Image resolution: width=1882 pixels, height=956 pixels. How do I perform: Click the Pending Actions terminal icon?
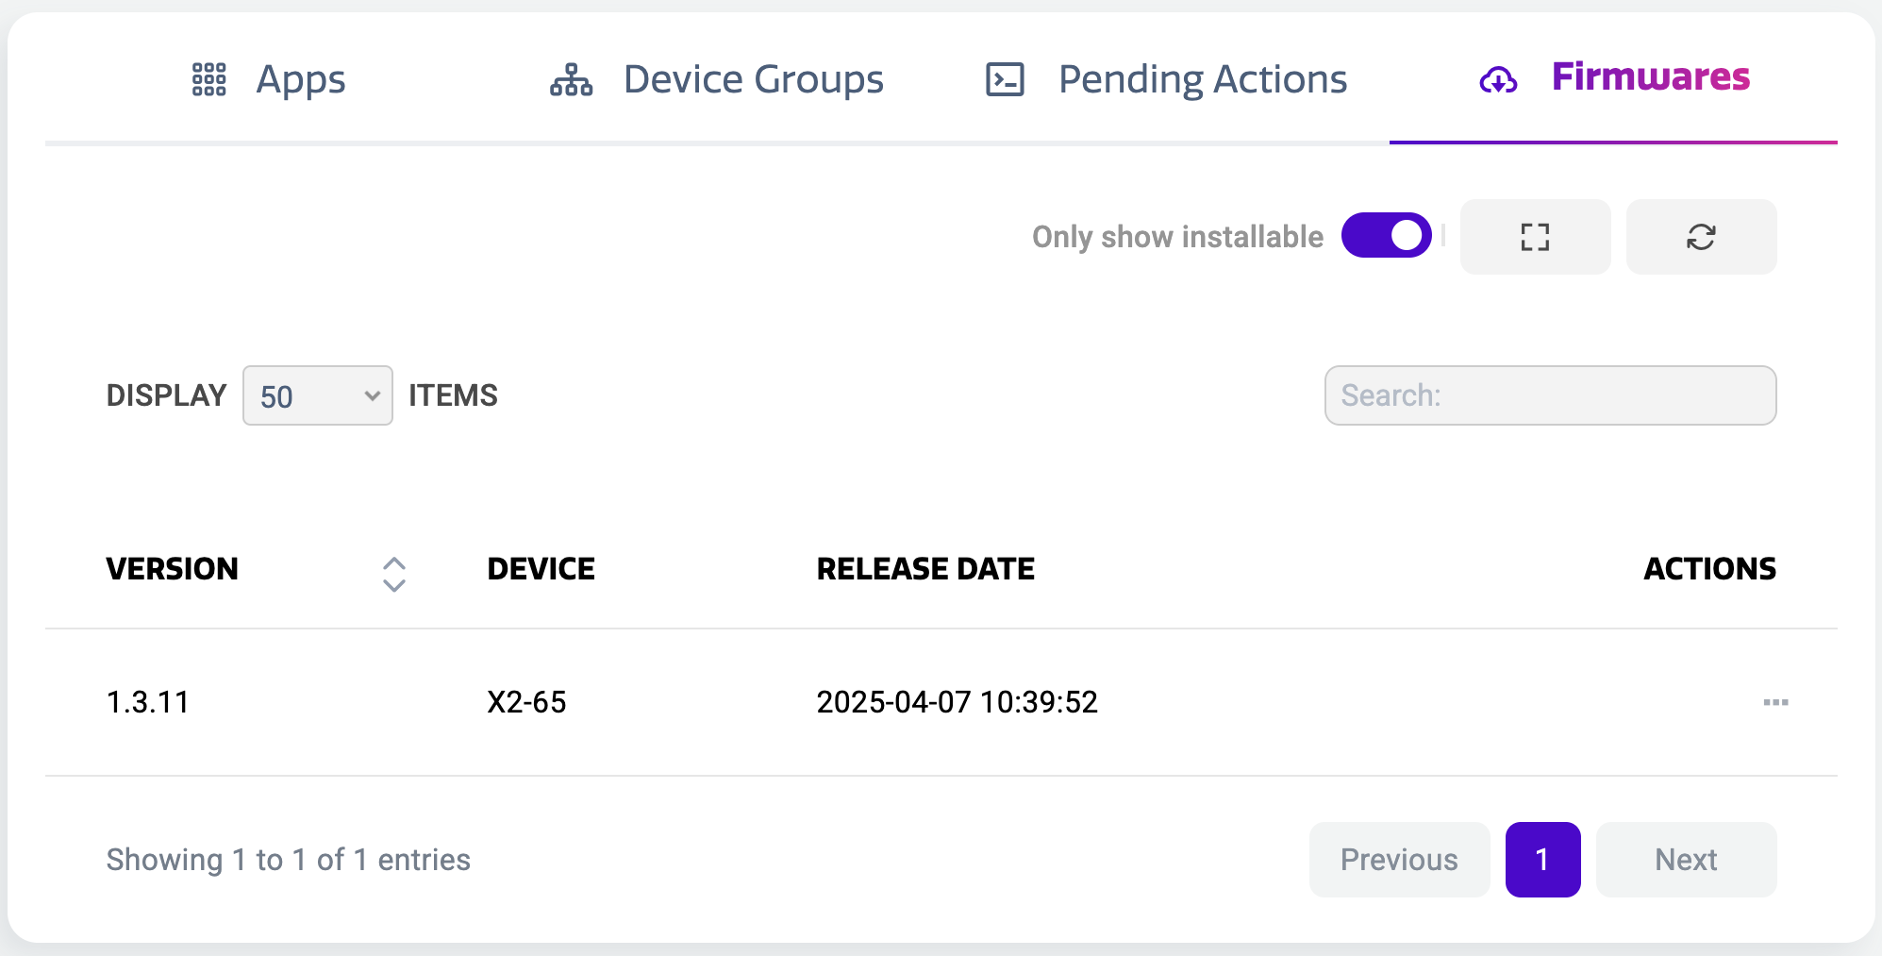click(x=1005, y=79)
